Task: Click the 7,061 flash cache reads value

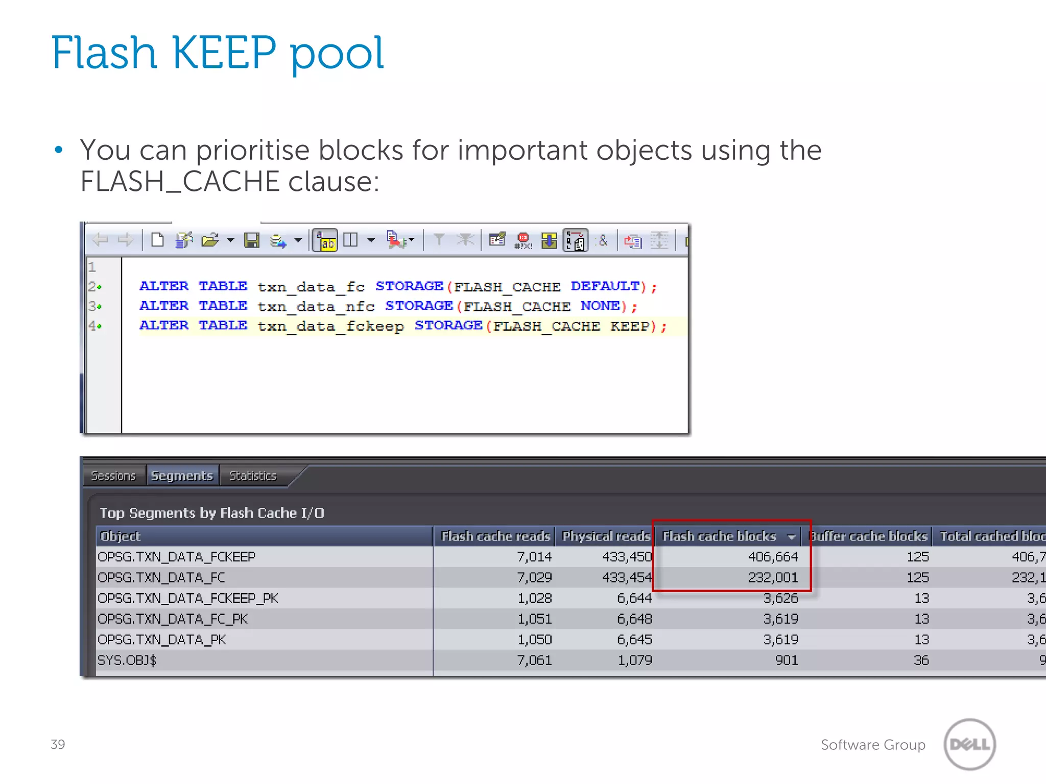Action: (534, 660)
